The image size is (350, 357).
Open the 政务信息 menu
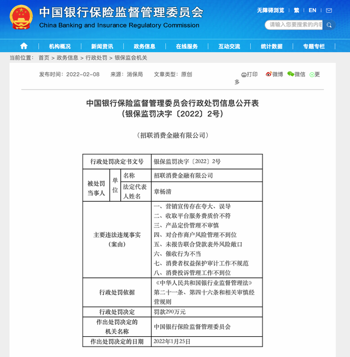click(144, 46)
